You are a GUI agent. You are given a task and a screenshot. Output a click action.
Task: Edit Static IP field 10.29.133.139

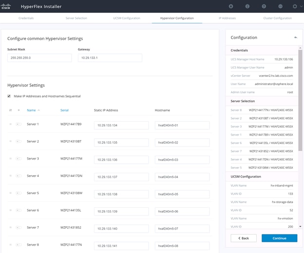[121, 211]
